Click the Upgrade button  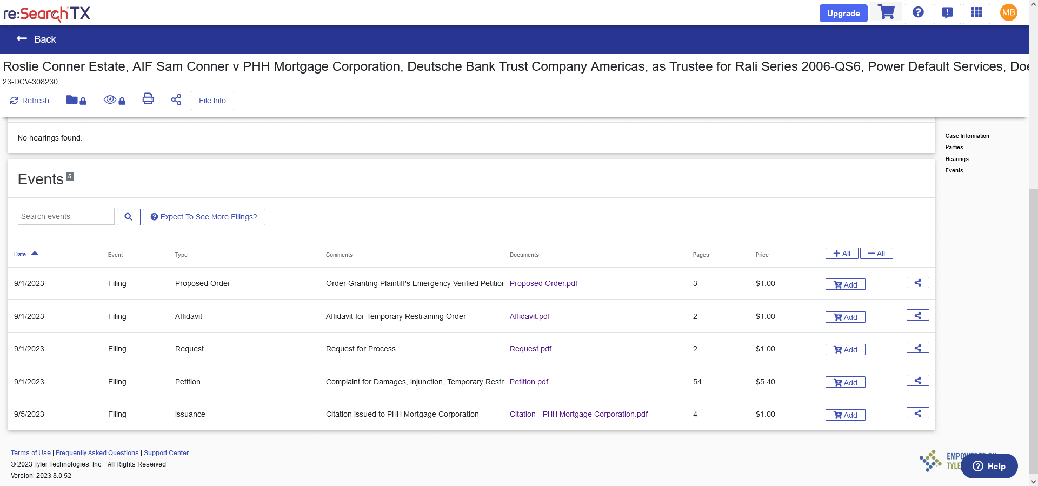point(843,13)
